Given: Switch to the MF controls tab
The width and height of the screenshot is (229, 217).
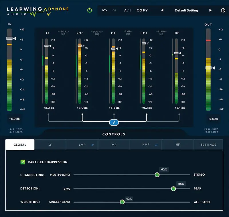Looking at the screenshot, I should coord(114,145).
